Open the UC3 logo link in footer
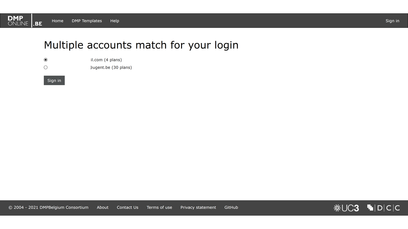 [x=346, y=208]
